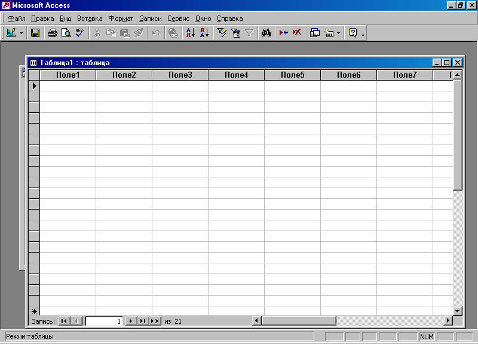Click the Find binoculars icon
This screenshot has height=344, width=478.
pos(266,33)
